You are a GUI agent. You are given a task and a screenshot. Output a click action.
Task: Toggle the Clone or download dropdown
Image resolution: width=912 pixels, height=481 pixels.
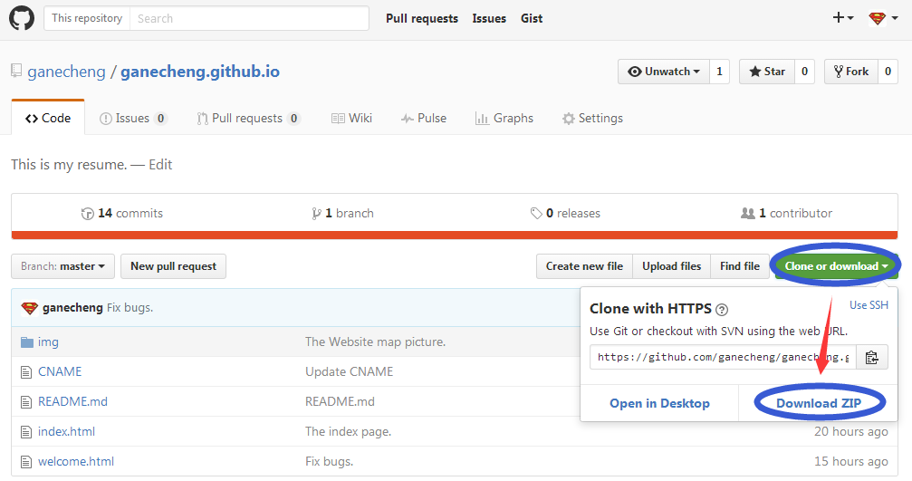click(837, 266)
